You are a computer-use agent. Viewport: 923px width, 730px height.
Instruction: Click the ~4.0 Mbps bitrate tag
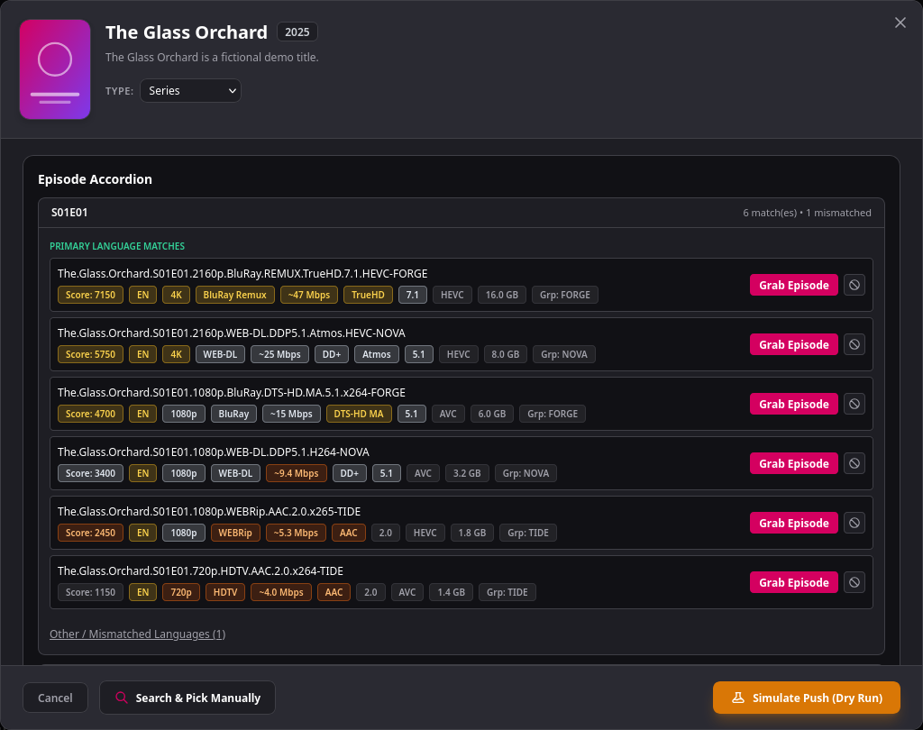pos(281,592)
